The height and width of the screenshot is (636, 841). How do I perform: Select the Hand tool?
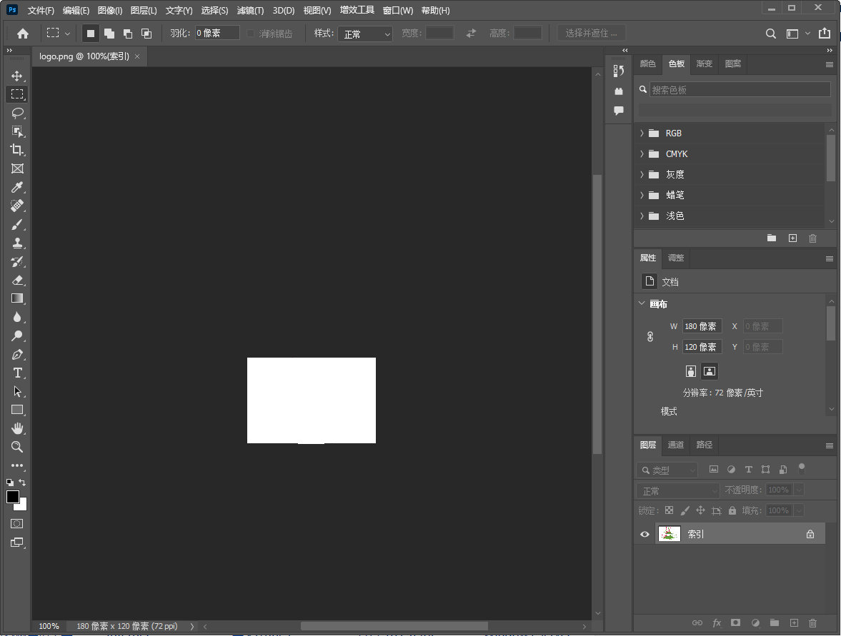click(17, 428)
